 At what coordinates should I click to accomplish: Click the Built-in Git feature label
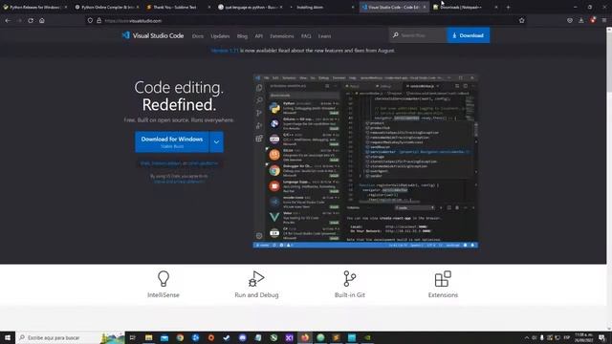pos(349,295)
